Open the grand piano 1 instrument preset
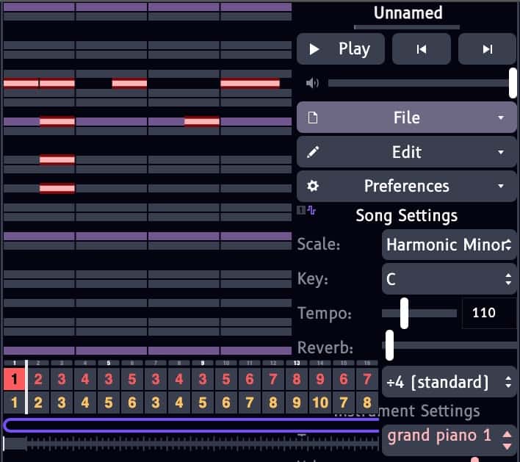This screenshot has width=520, height=462. (449, 436)
